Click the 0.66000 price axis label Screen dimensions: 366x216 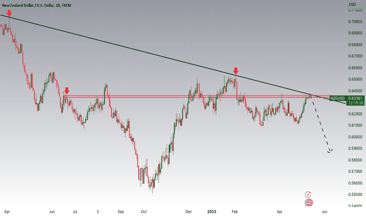tap(355, 68)
